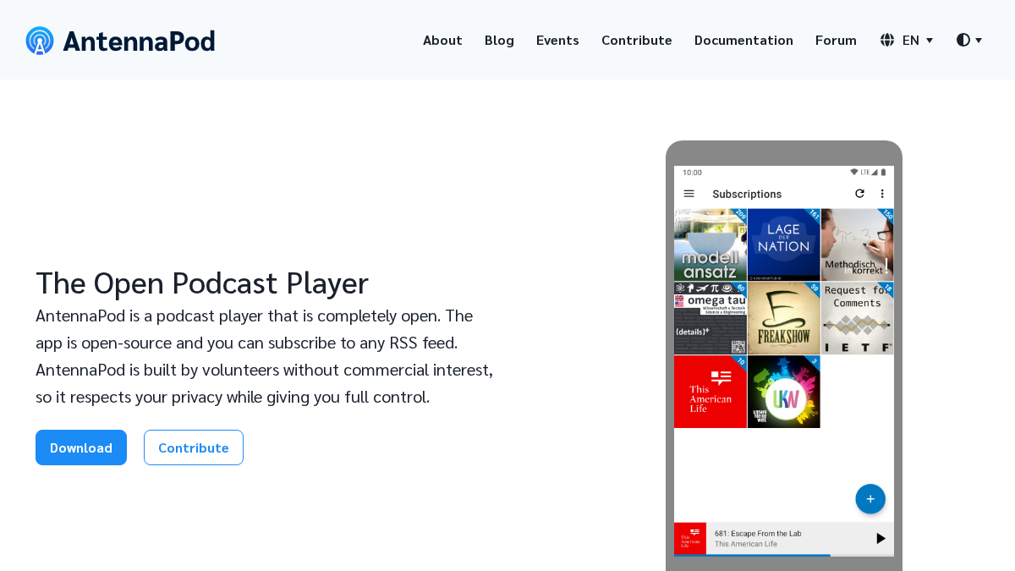Screen dimensions: 1015x571
Task: Open the hamburger menu in phone mockup
Action: [689, 194]
